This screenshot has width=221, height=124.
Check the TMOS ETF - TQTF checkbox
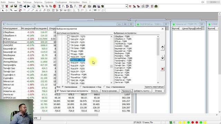coord(68,57)
